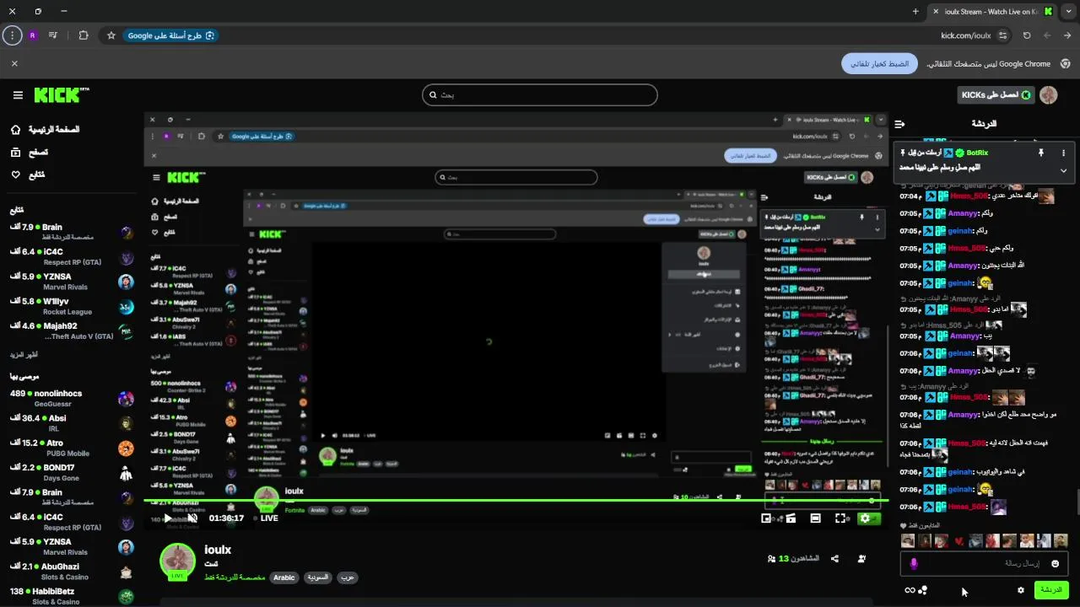
Task: Focus the Kick search box
Action: (x=539, y=95)
